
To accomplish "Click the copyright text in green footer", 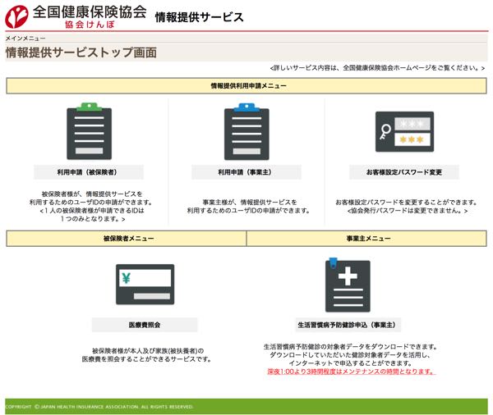I will pos(99,407).
